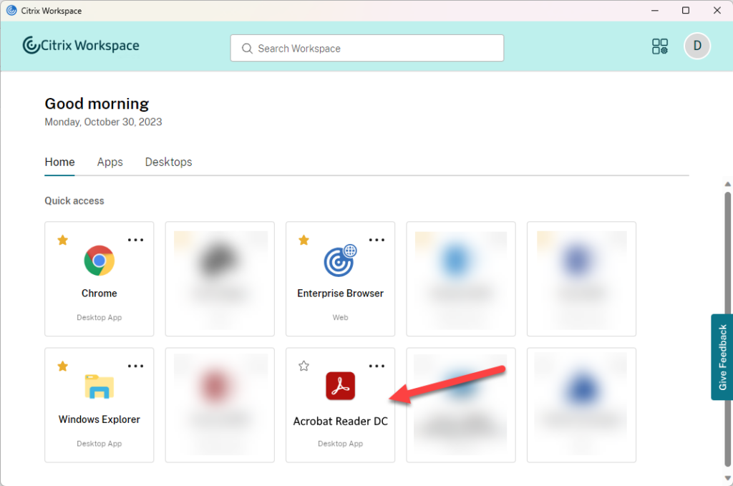Click the Citrix icon in the title bar
This screenshot has width=733, height=486.
pos(11,10)
